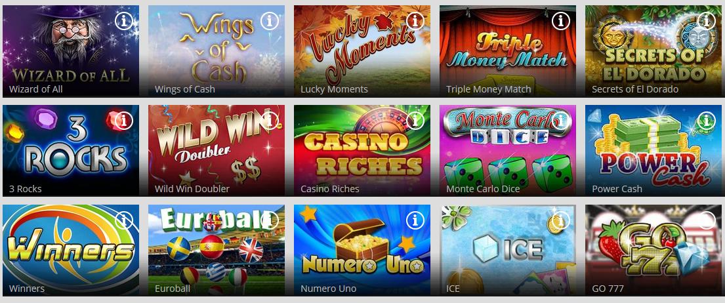Open Secrets of El Dorado info icon

click(x=706, y=21)
